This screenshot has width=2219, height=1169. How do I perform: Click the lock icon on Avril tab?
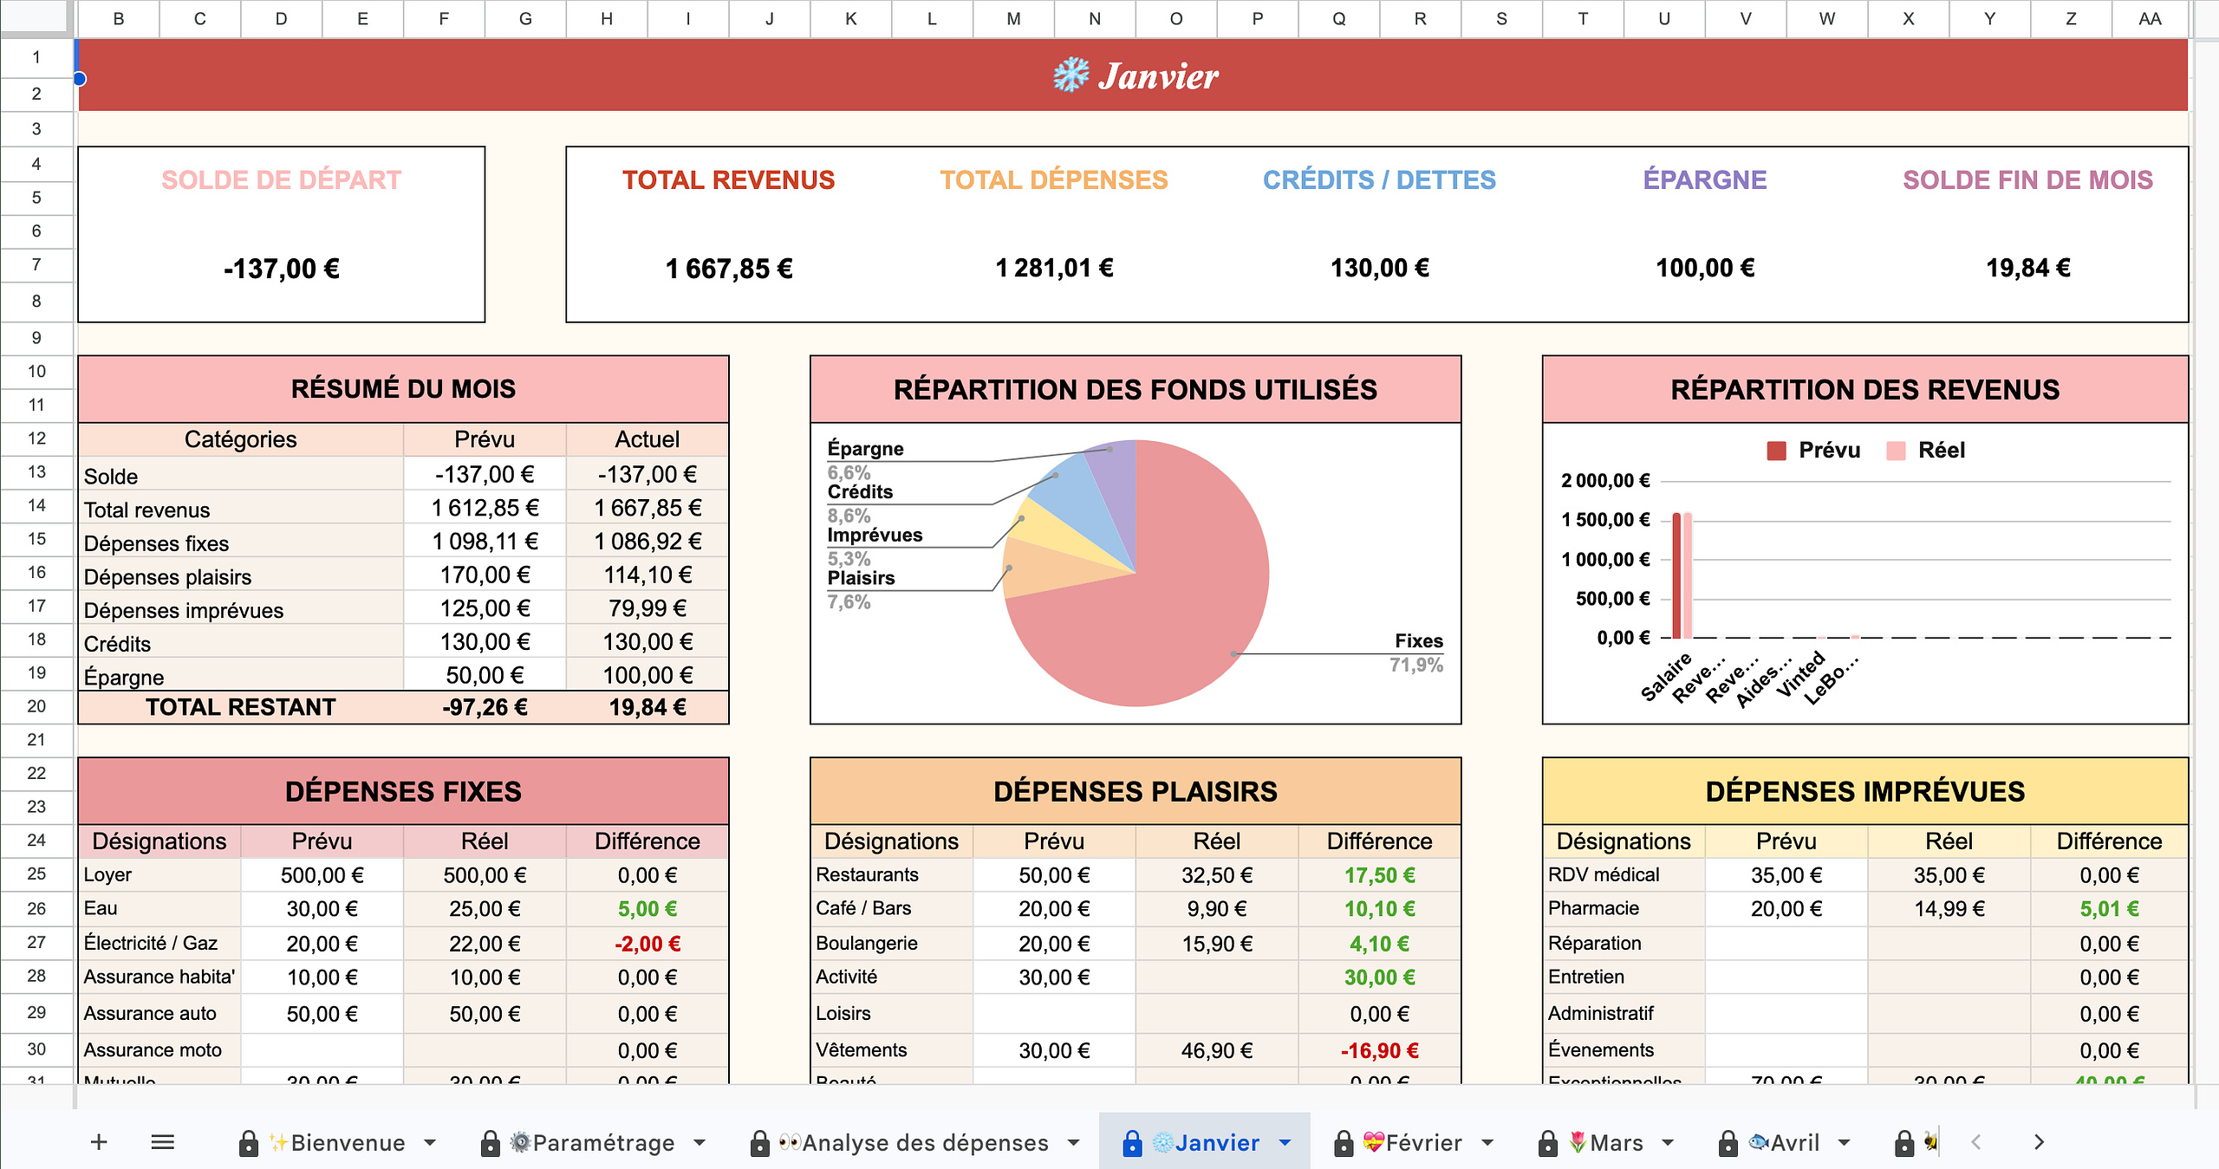tap(1728, 1143)
